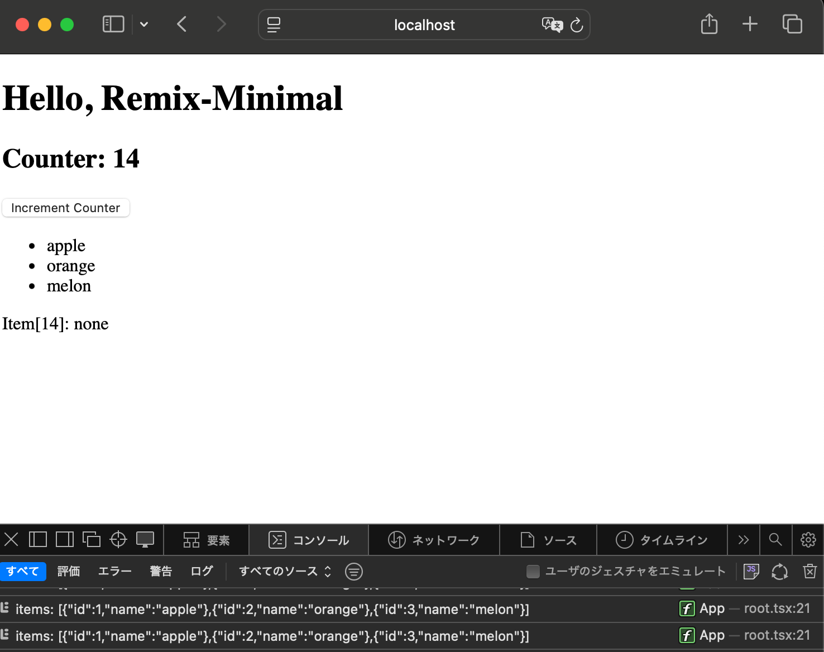Clear the console with trash icon
Screen dimensions: 824x652
tap(809, 571)
